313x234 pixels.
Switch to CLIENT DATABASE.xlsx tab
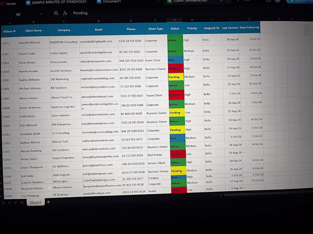[x=187, y=1]
